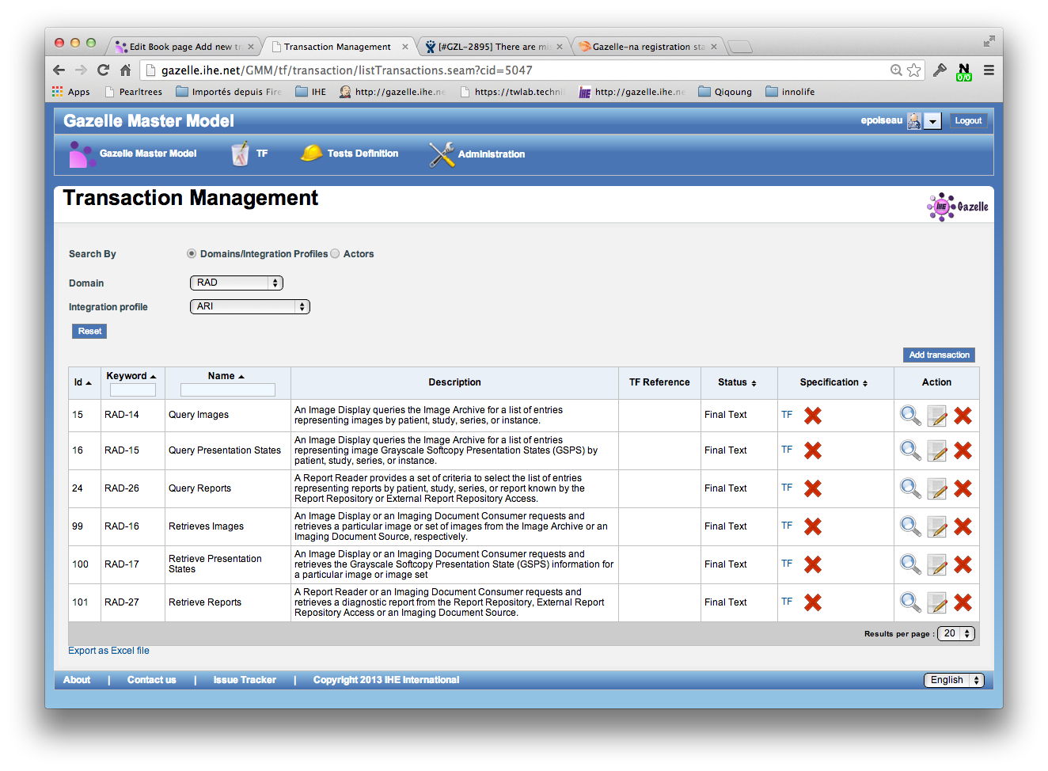Focus the Name filter input field
The image size is (1048, 771).
point(228,390)
